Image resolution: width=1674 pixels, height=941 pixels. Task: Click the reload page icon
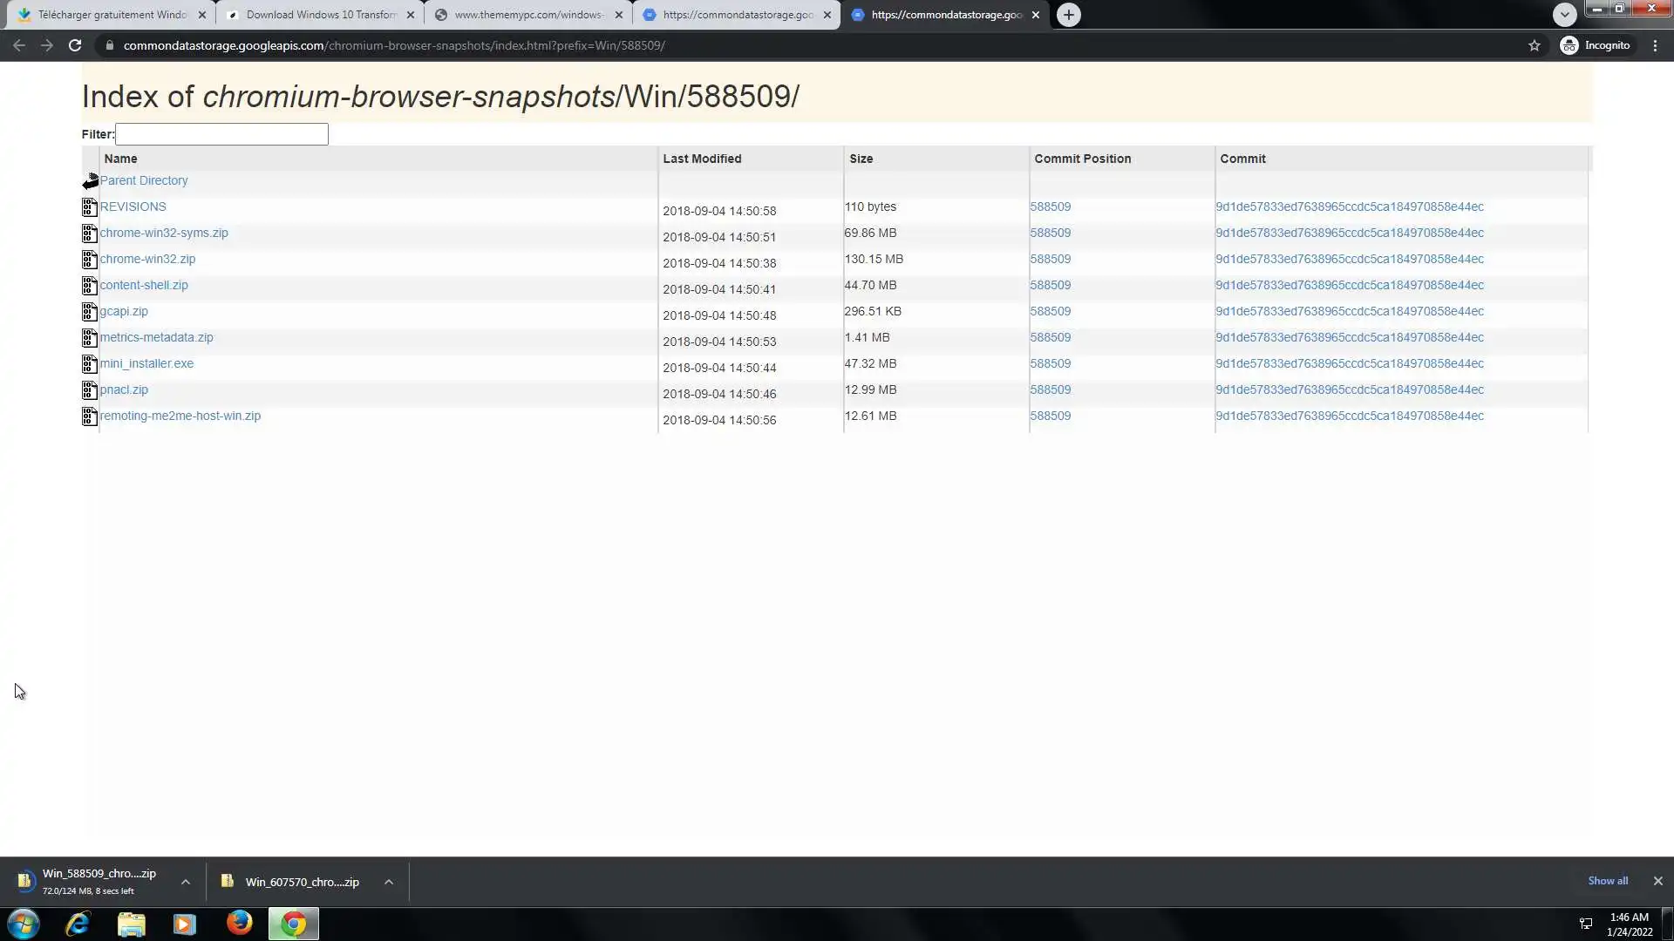(75, 45)
